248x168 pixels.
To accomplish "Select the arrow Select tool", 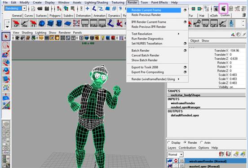I will 6,36.
